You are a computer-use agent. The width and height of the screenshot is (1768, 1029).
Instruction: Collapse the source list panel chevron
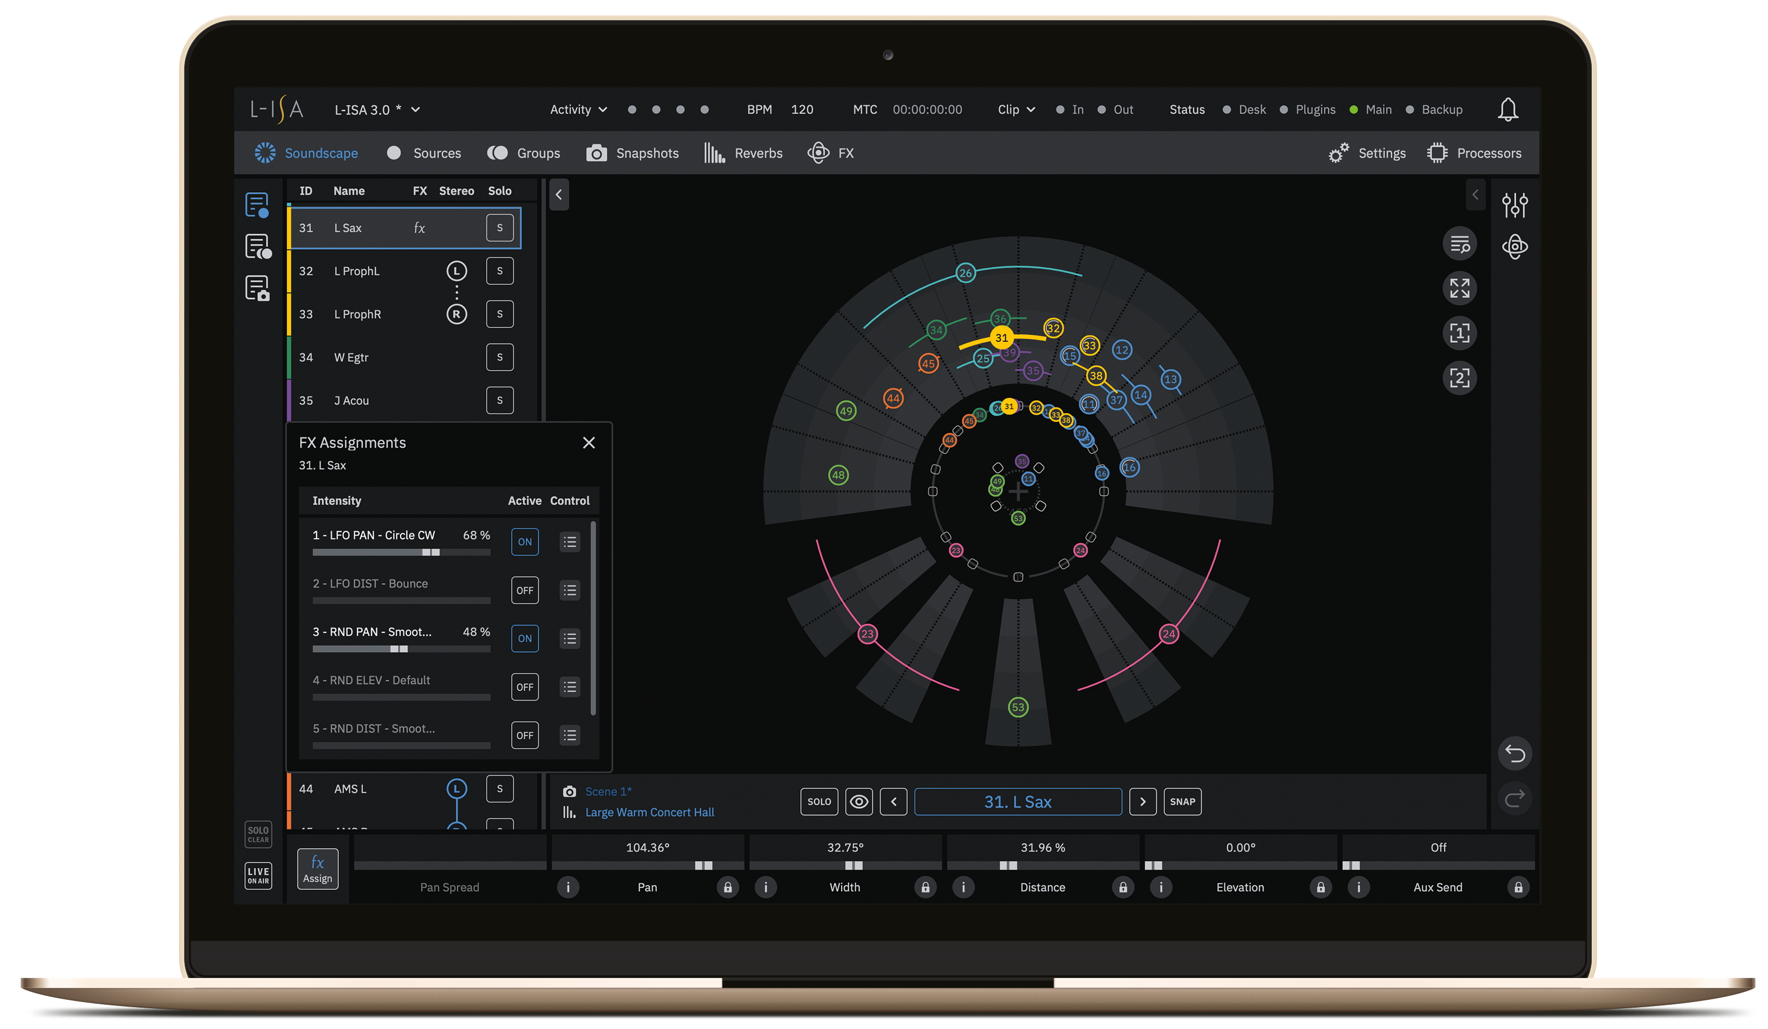tap(559, 194)
